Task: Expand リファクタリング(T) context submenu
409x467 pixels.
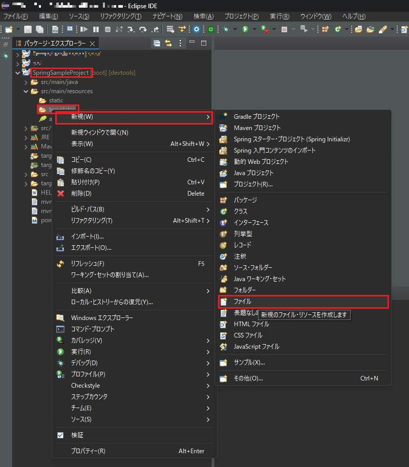Action: click(134, 221)
